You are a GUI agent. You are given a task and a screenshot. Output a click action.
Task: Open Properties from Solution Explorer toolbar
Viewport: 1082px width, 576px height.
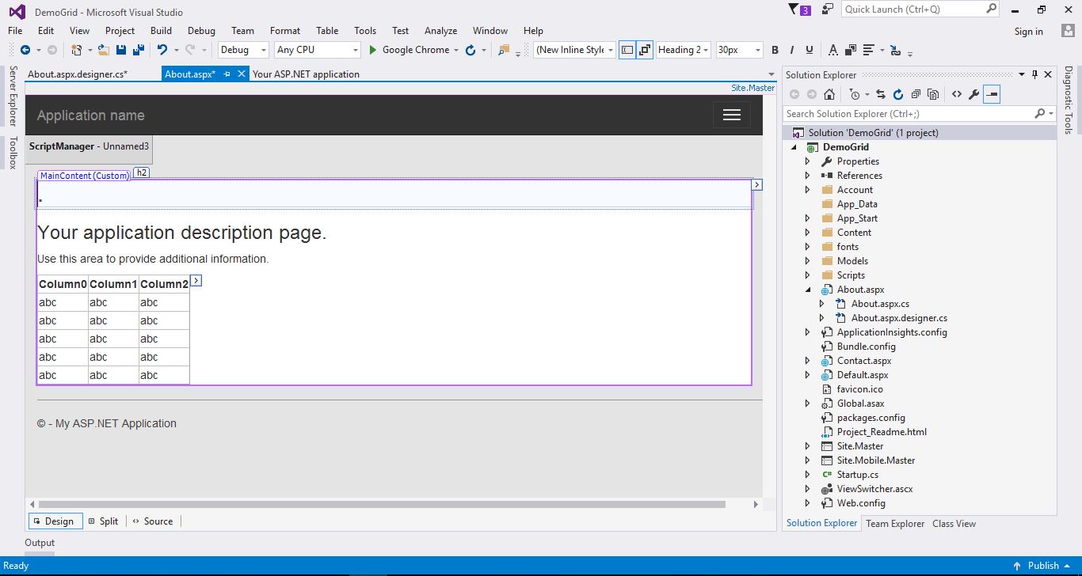(x=973, y=93)
